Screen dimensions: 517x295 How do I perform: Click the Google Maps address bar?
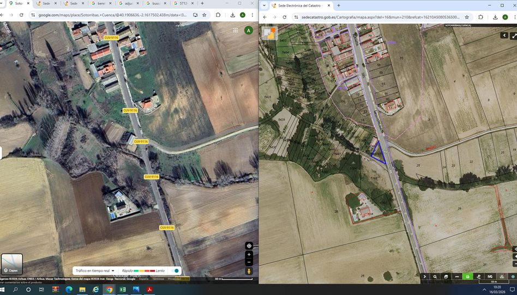click(112, 15)
